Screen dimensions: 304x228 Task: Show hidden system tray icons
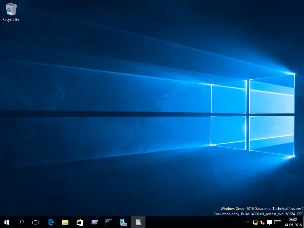248,222
